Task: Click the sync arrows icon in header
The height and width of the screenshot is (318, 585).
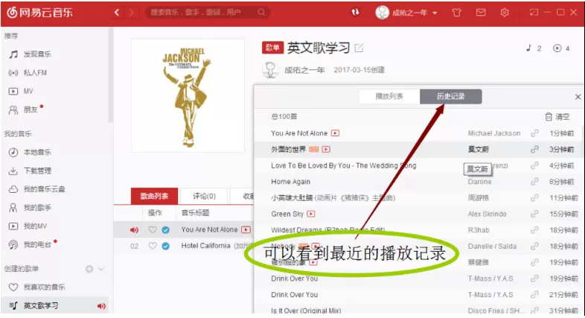Action: click(x=355, y=13)
